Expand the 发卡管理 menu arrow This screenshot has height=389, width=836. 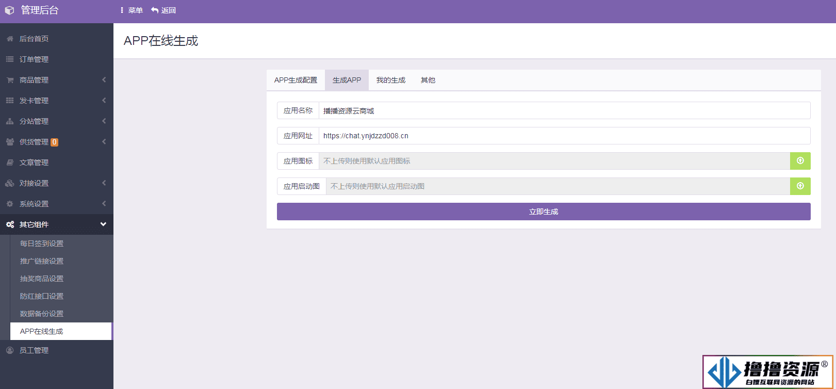point(104,101)
